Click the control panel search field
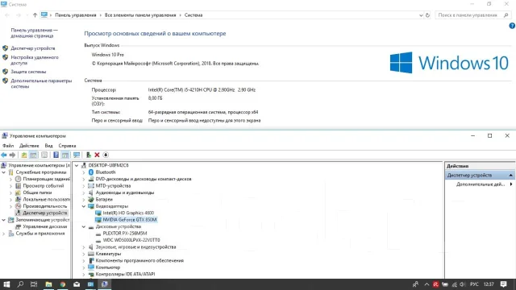This screenshot has width=516, height=290. (472, 15)
